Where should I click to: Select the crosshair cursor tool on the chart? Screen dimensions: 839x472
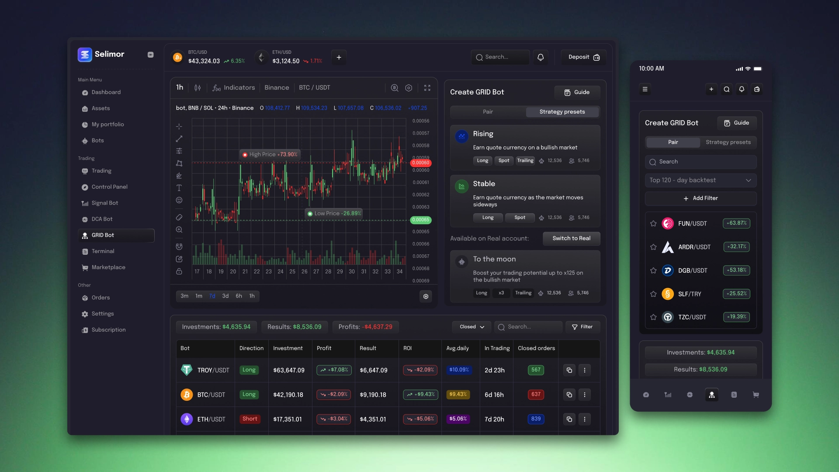tap(179, 126)
